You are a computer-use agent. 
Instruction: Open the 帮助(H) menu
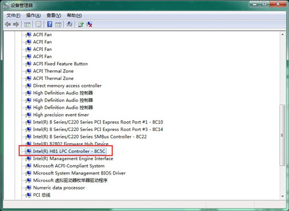[x=75, y=16]
